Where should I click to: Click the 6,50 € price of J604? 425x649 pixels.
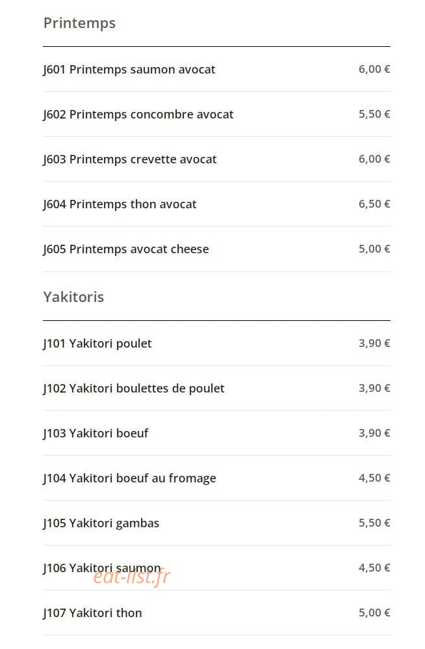(374, 204)
